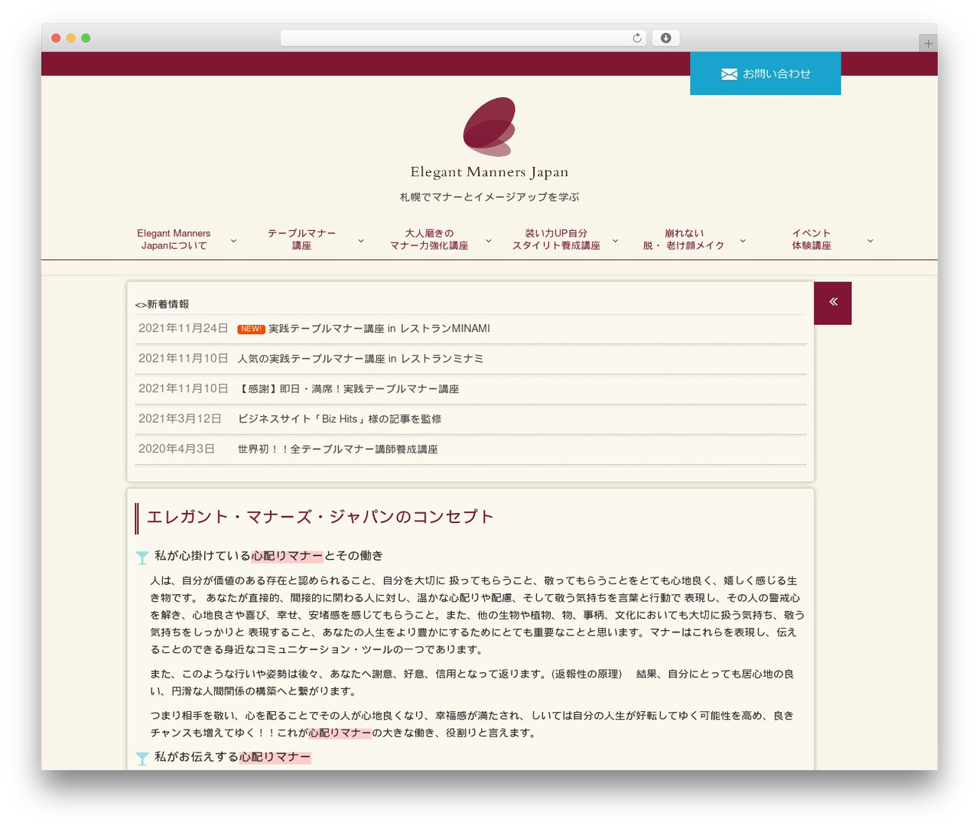Click date 2021年3月12日

[180, 419]
